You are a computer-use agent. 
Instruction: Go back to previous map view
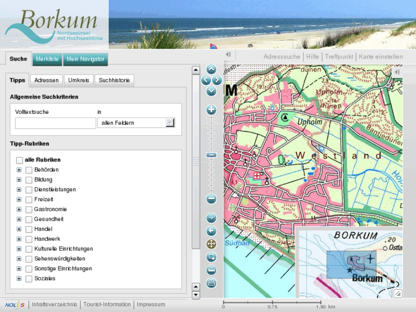click(211, 231)
